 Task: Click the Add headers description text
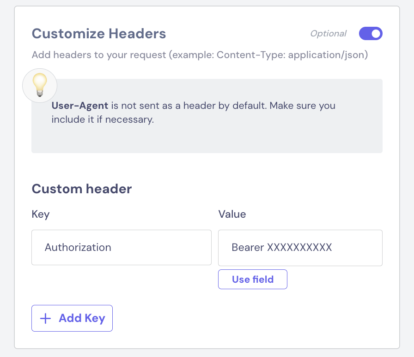pyautogui.click(x=200, y=55)
